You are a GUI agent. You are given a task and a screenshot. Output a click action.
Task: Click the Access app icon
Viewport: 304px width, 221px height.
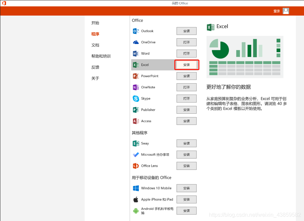point(136,121)
